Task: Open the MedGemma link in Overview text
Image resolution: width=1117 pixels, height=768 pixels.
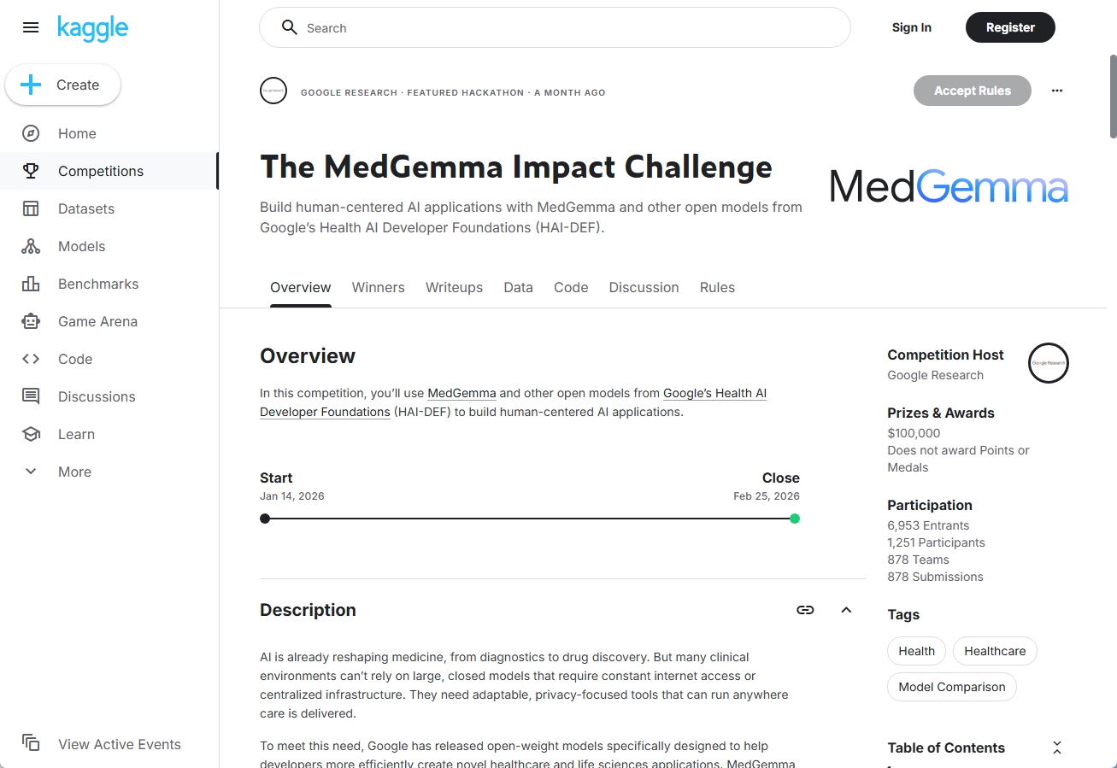Action: [x=461, y=393]
